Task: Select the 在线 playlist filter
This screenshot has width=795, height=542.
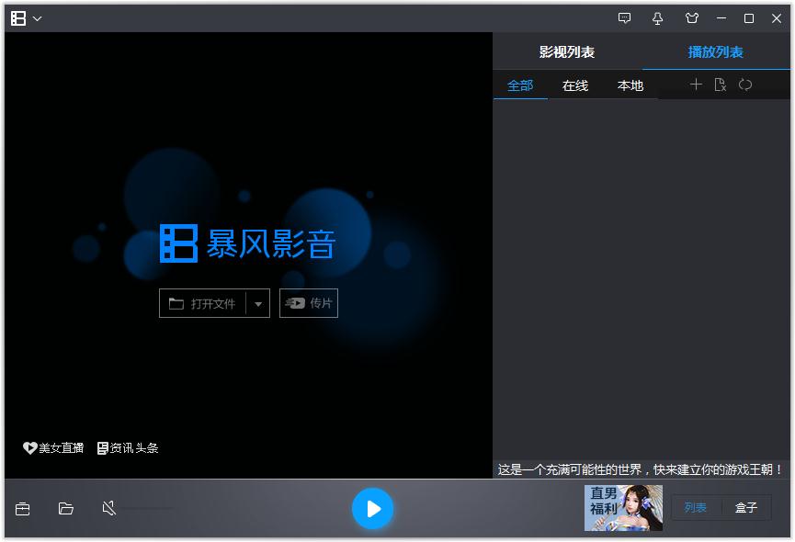Action: 574,85
